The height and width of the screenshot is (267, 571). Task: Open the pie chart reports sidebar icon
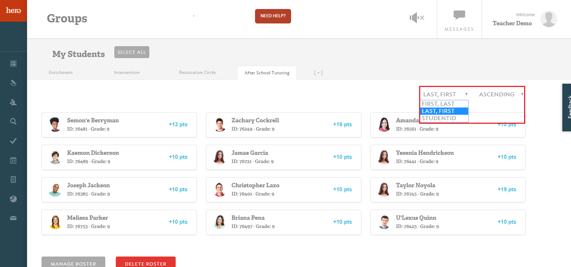coord(13,199)
